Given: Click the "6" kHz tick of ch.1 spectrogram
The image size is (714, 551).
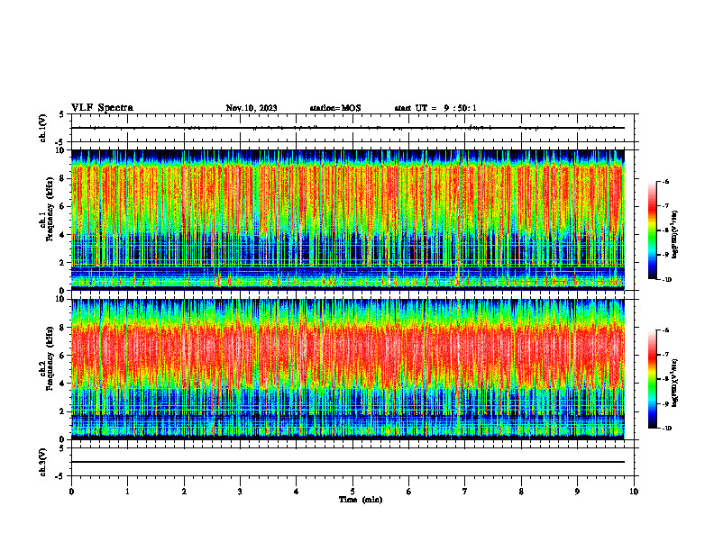Looking at the screenshot, I should [63, 206].
